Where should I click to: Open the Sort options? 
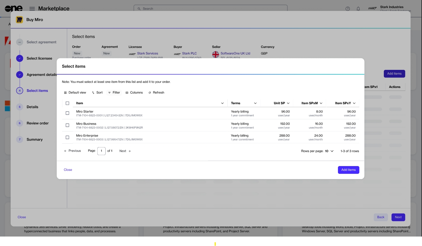click(x=97, y=93)
